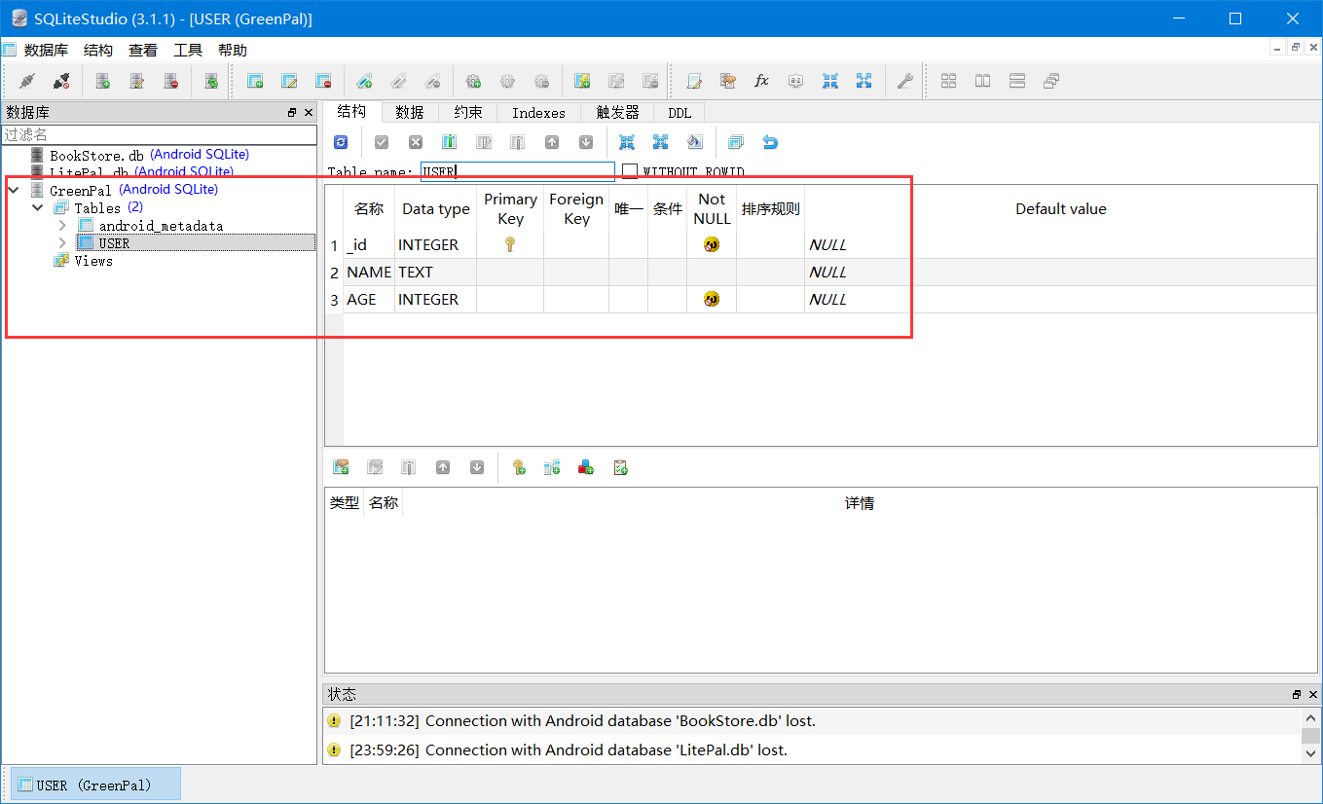Screen dimensions: 1323x804
Task: Select BookStore.db in the database tree
Action: click(x=96, y=155)
